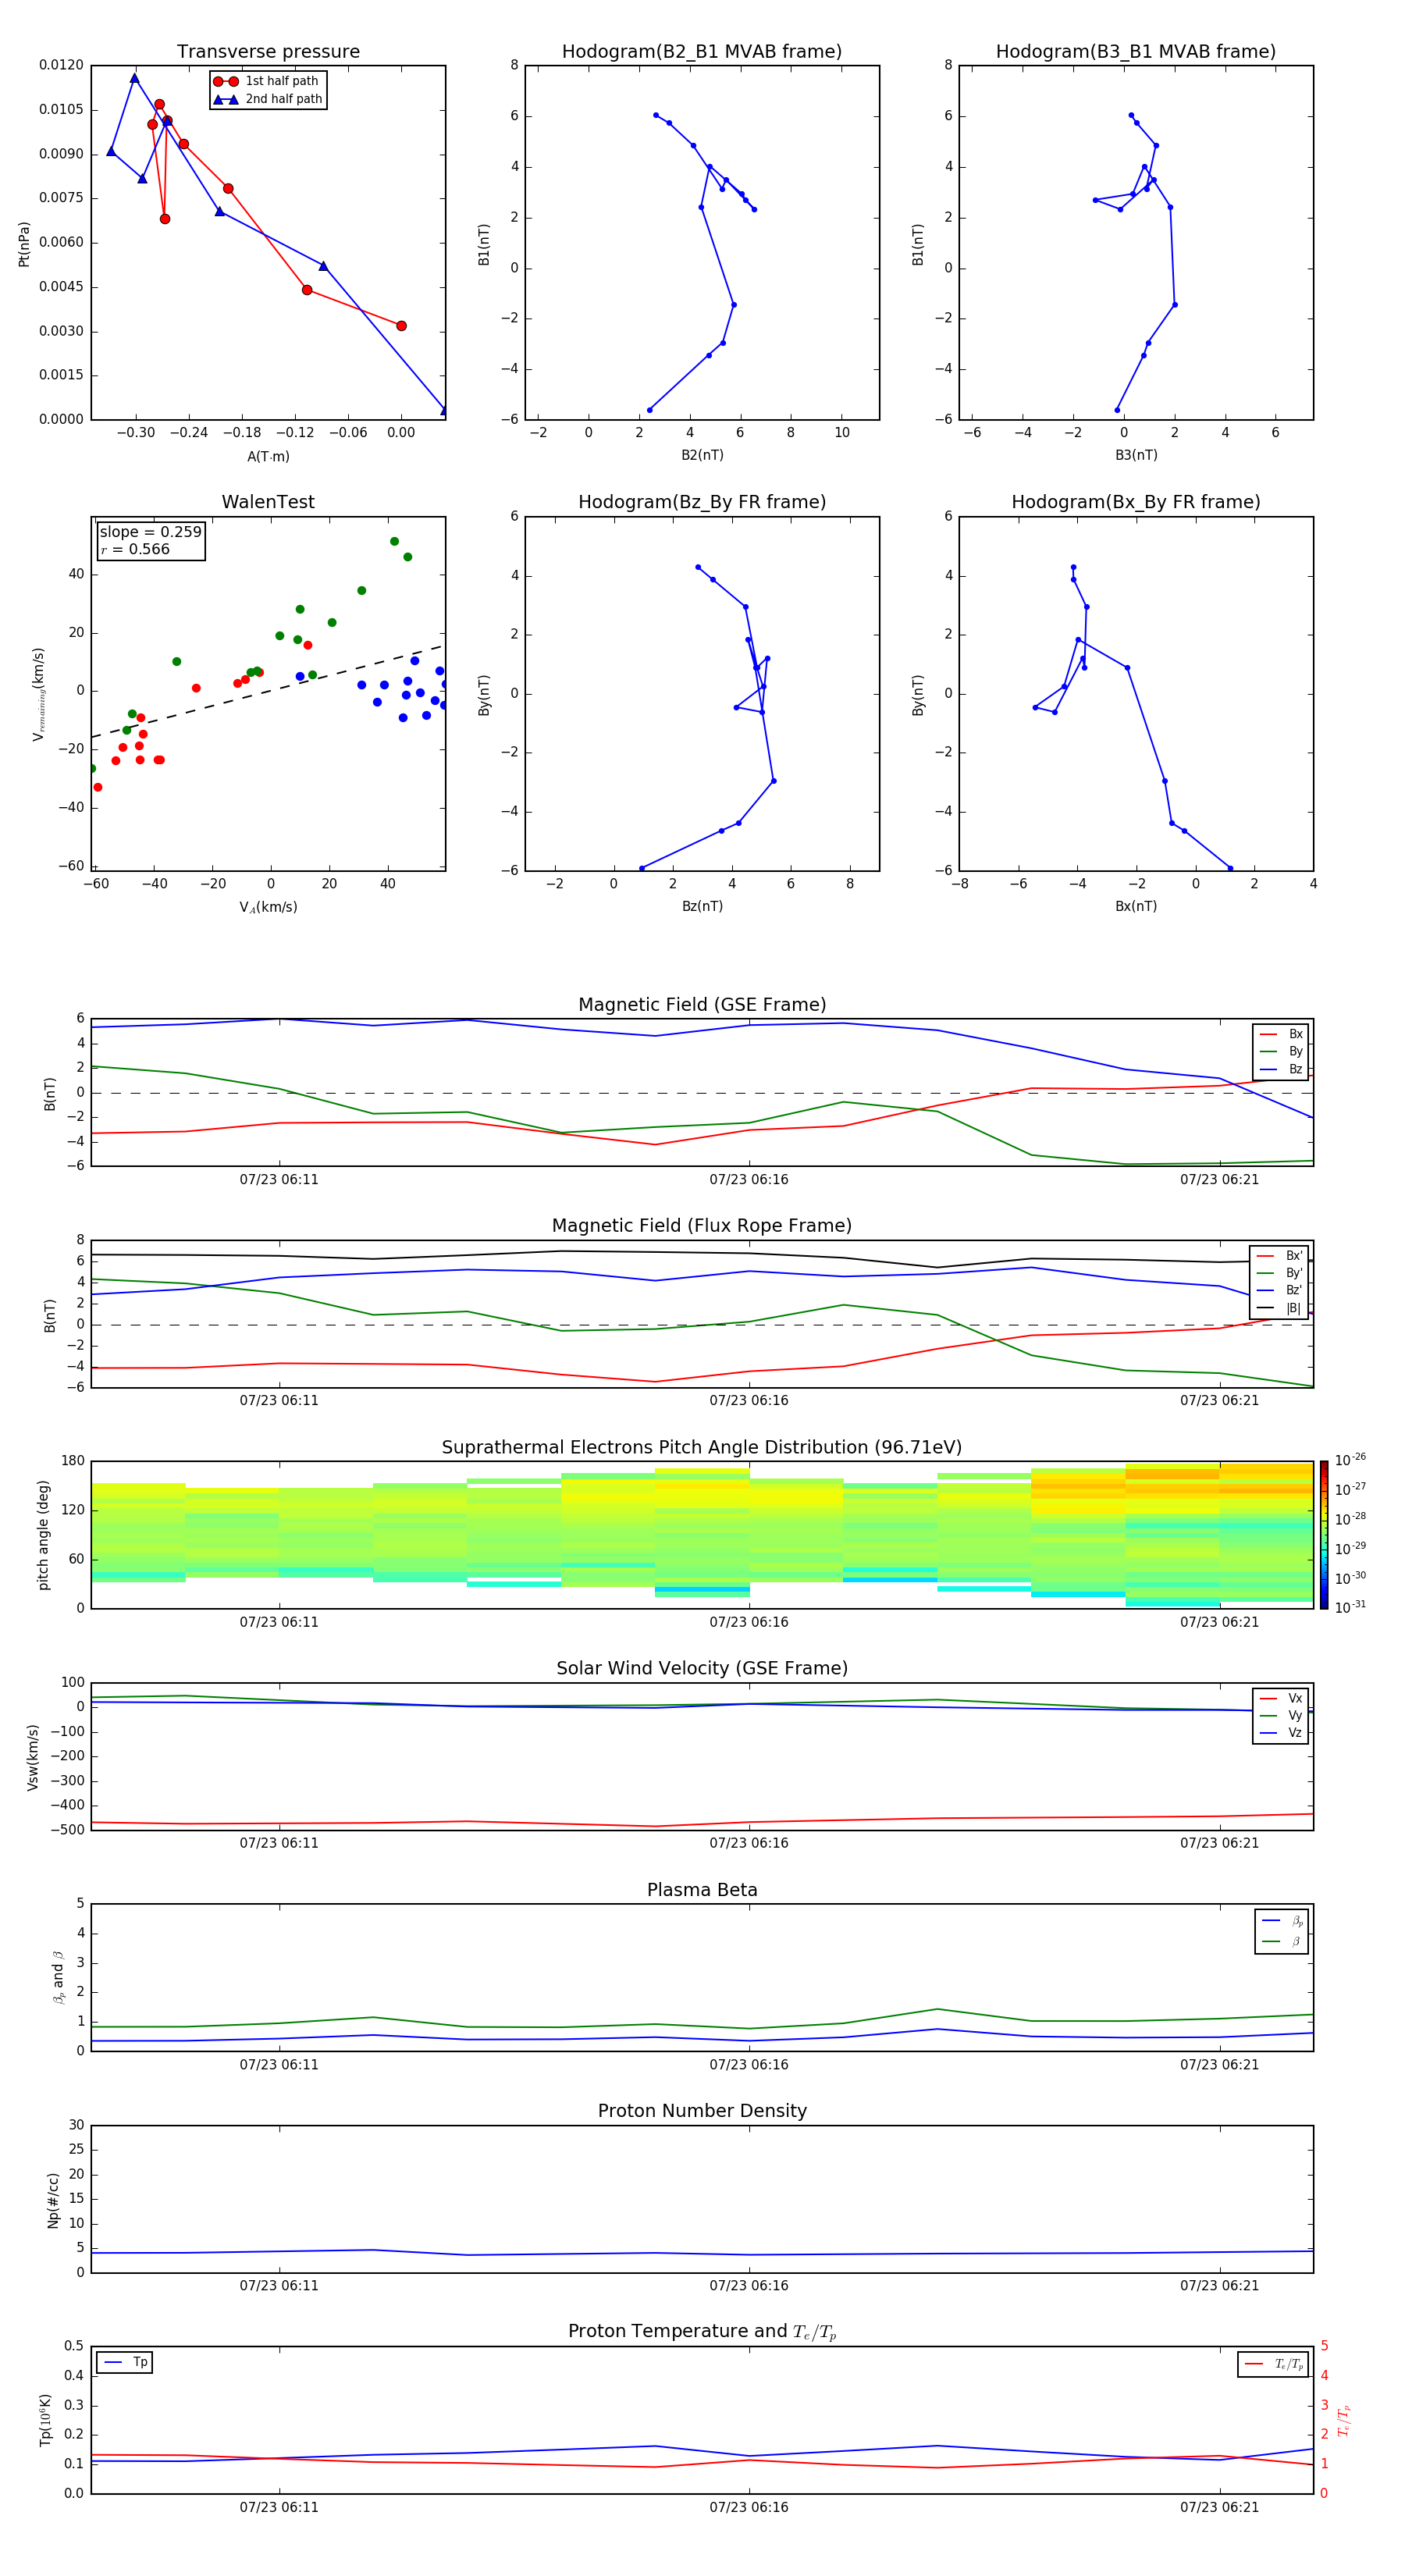1405x2576 pixels.
Task: Select the 'Hodogram(B3_B1 MVAB frame)' title
Action: pos(1136,52)
